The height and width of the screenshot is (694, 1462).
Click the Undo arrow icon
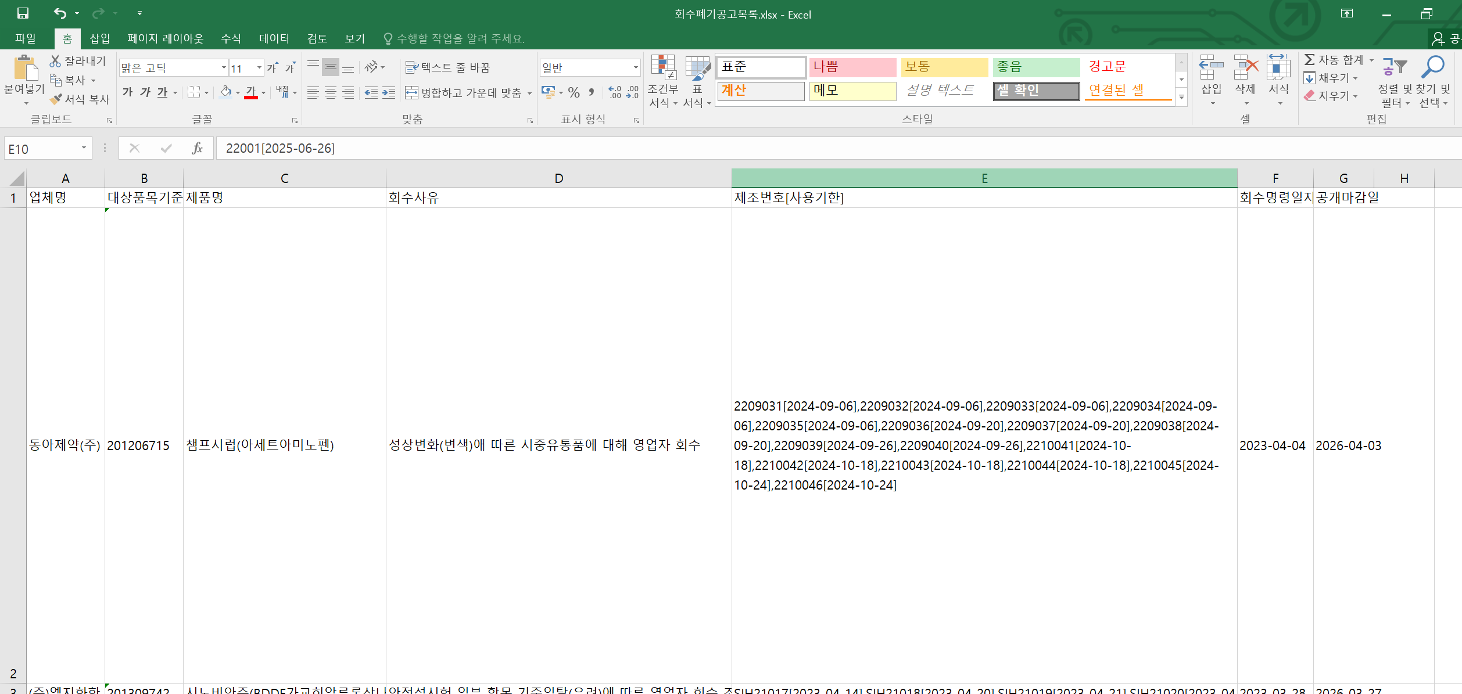(60, 13)
